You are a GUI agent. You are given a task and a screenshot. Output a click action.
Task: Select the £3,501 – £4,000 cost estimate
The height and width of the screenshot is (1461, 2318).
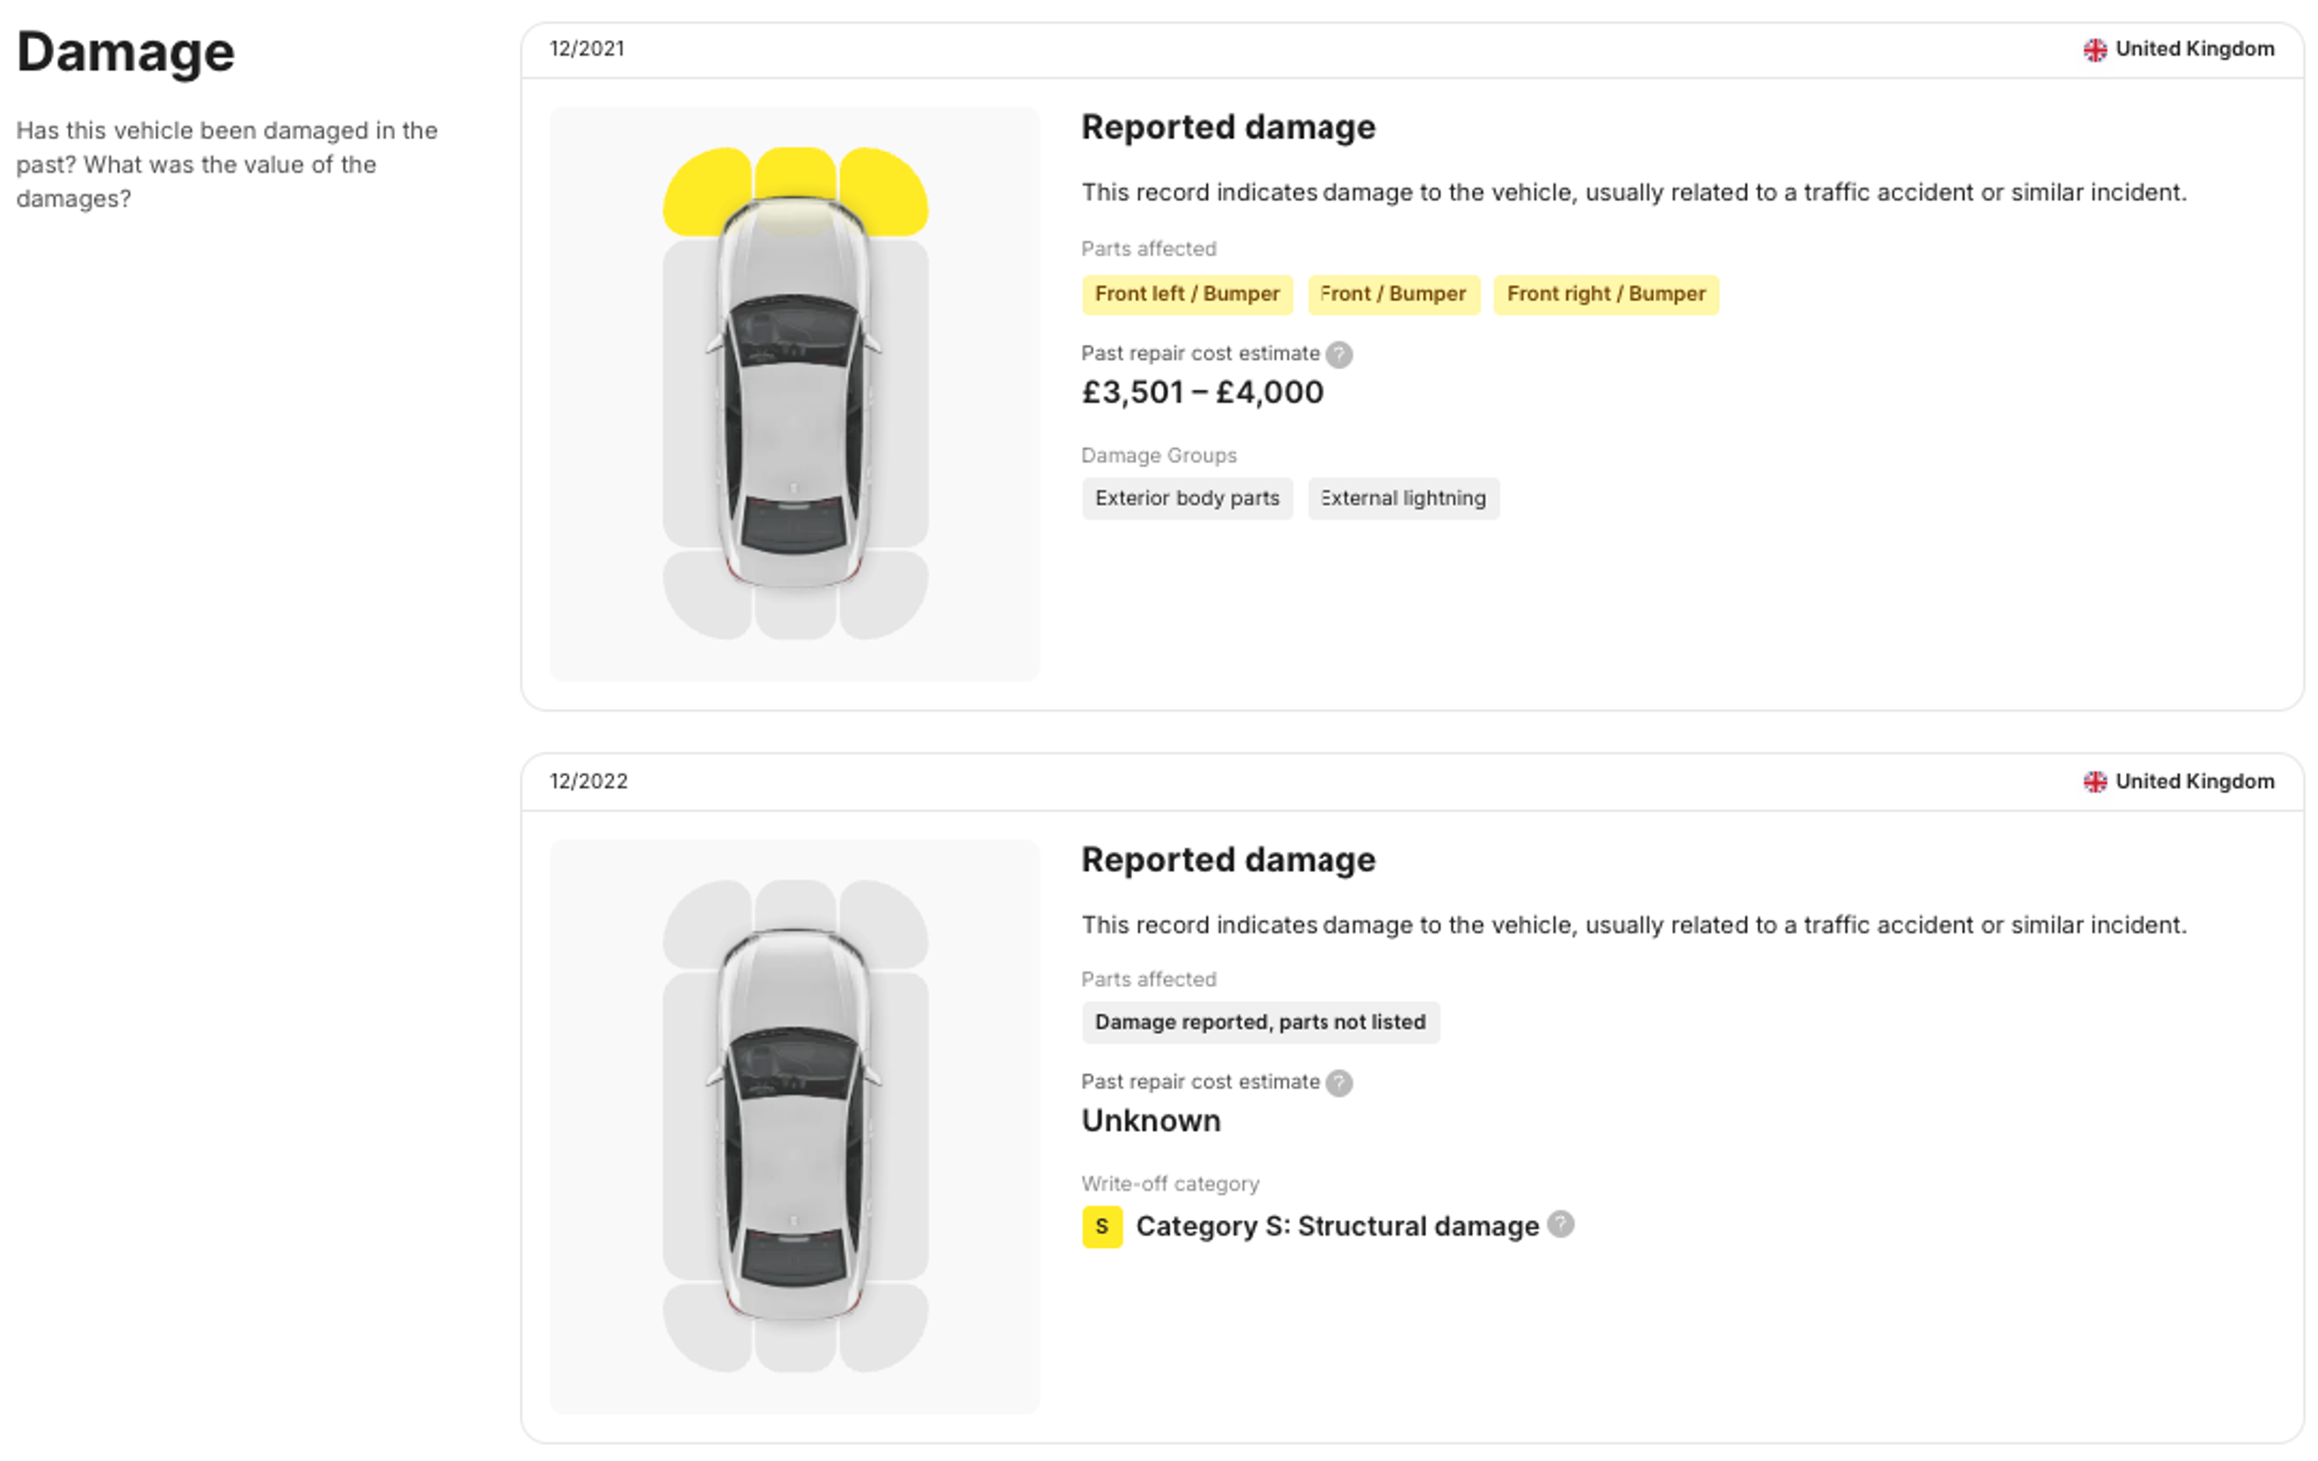coord(1202,393)
